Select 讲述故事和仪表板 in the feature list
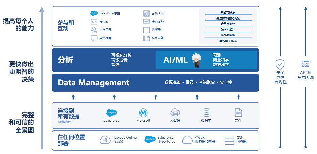The image size is (317, 154). [x=228, y=18]
